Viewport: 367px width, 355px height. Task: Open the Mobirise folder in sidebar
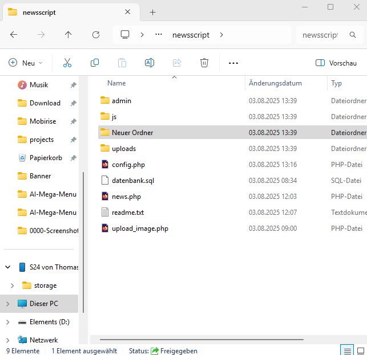[45, 121]
